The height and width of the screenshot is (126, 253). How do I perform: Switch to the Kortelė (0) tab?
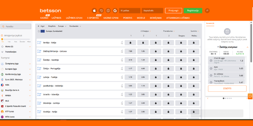coord(210,23)
